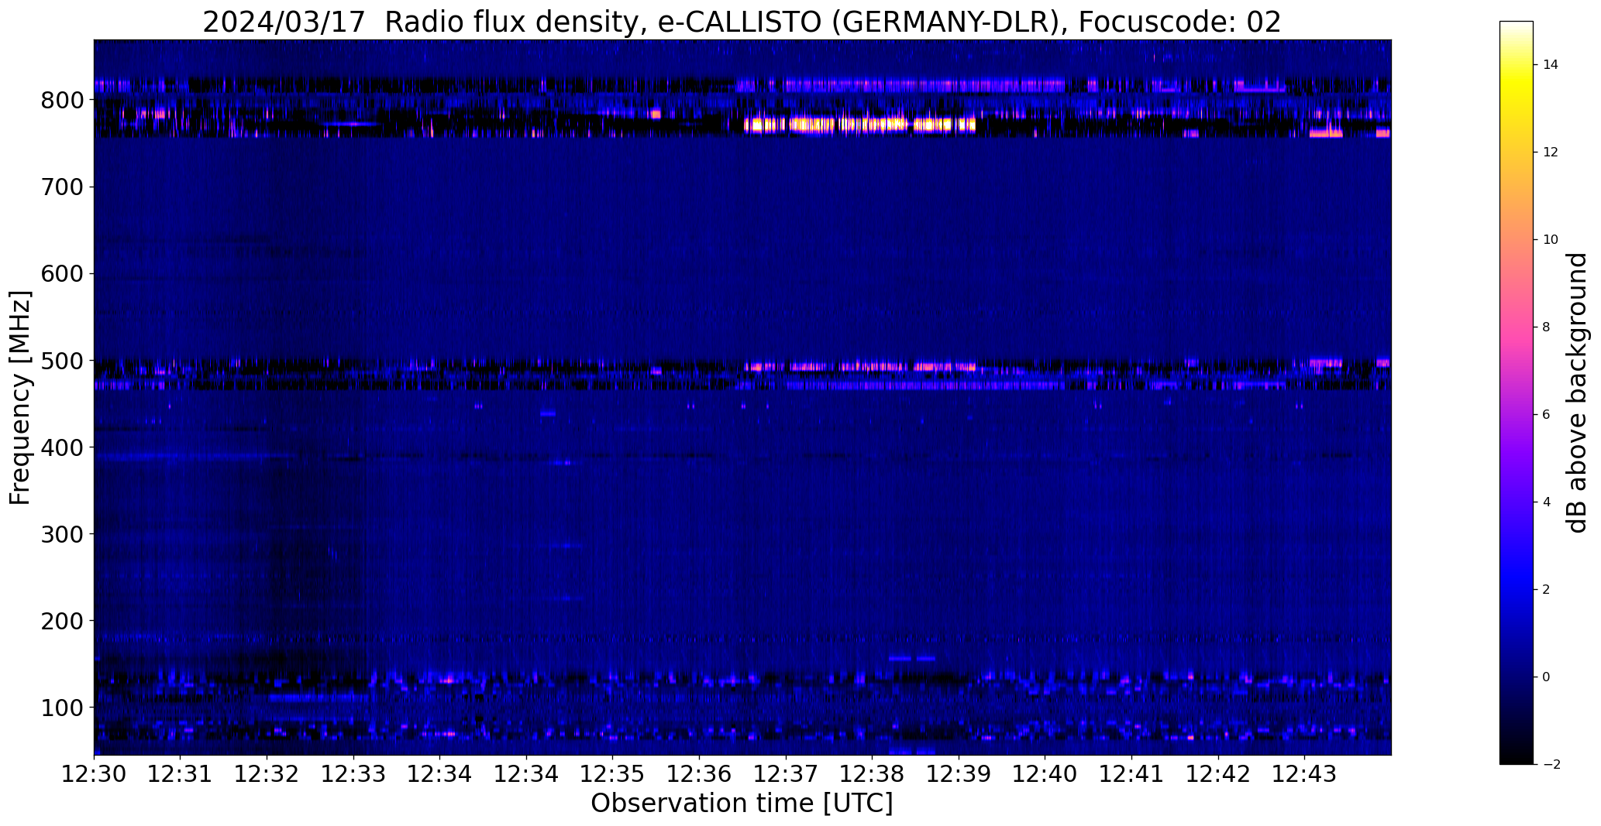Click the 500 frequency tick label
1601x826 pixels.
[63, 361]
